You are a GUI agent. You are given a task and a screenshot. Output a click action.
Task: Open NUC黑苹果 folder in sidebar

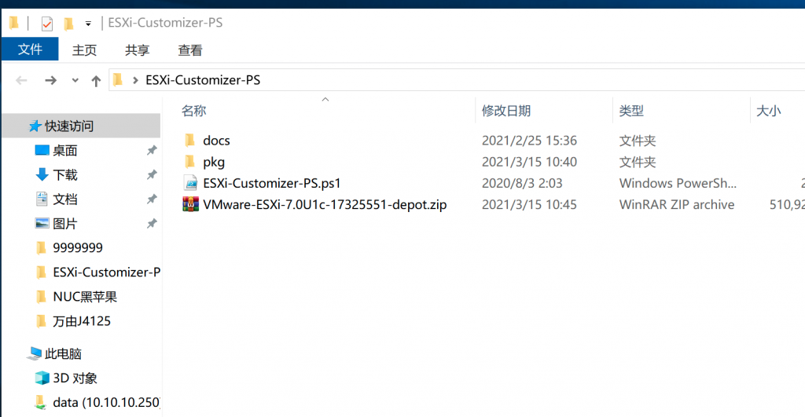[x=85, y=297]
